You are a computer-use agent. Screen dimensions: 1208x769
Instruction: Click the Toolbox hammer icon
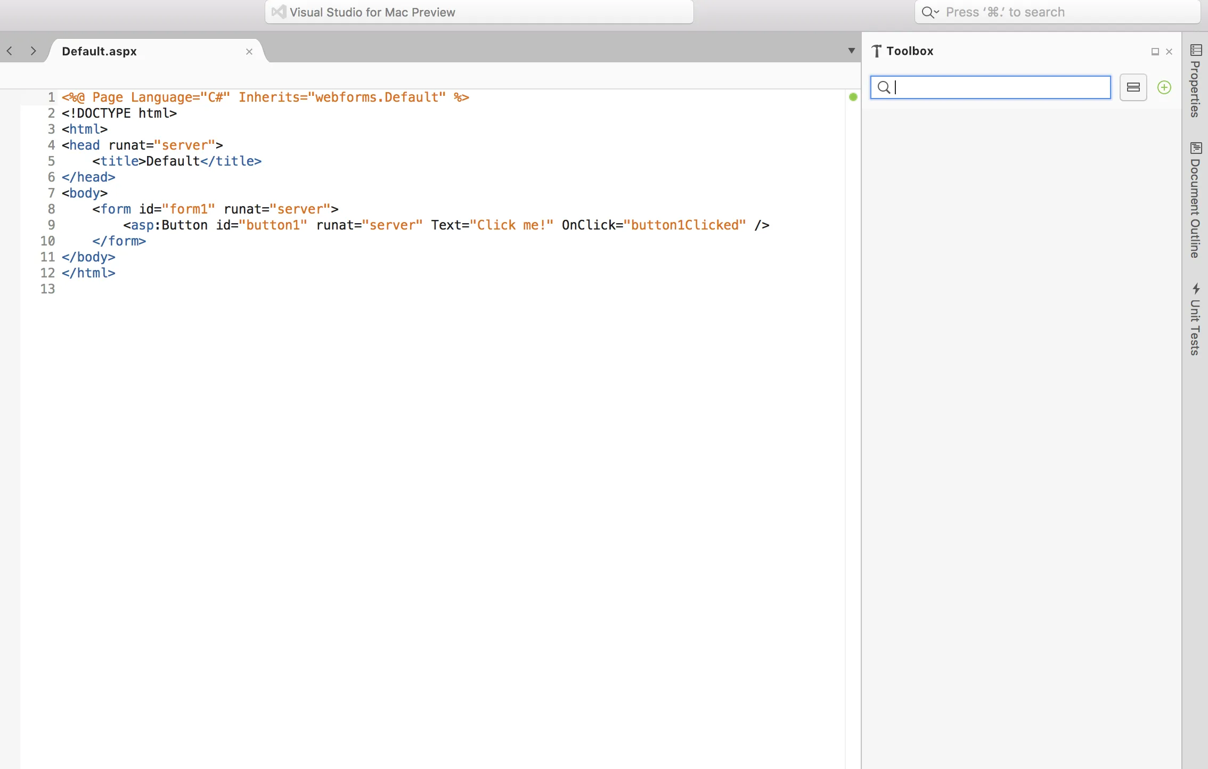[876, 51]
